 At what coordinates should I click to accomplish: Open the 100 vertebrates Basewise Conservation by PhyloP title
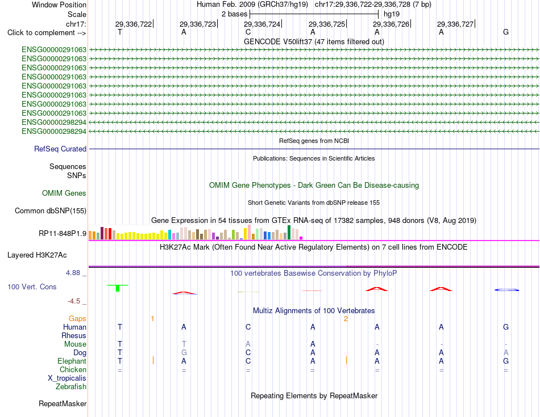[x=314, y=273]
